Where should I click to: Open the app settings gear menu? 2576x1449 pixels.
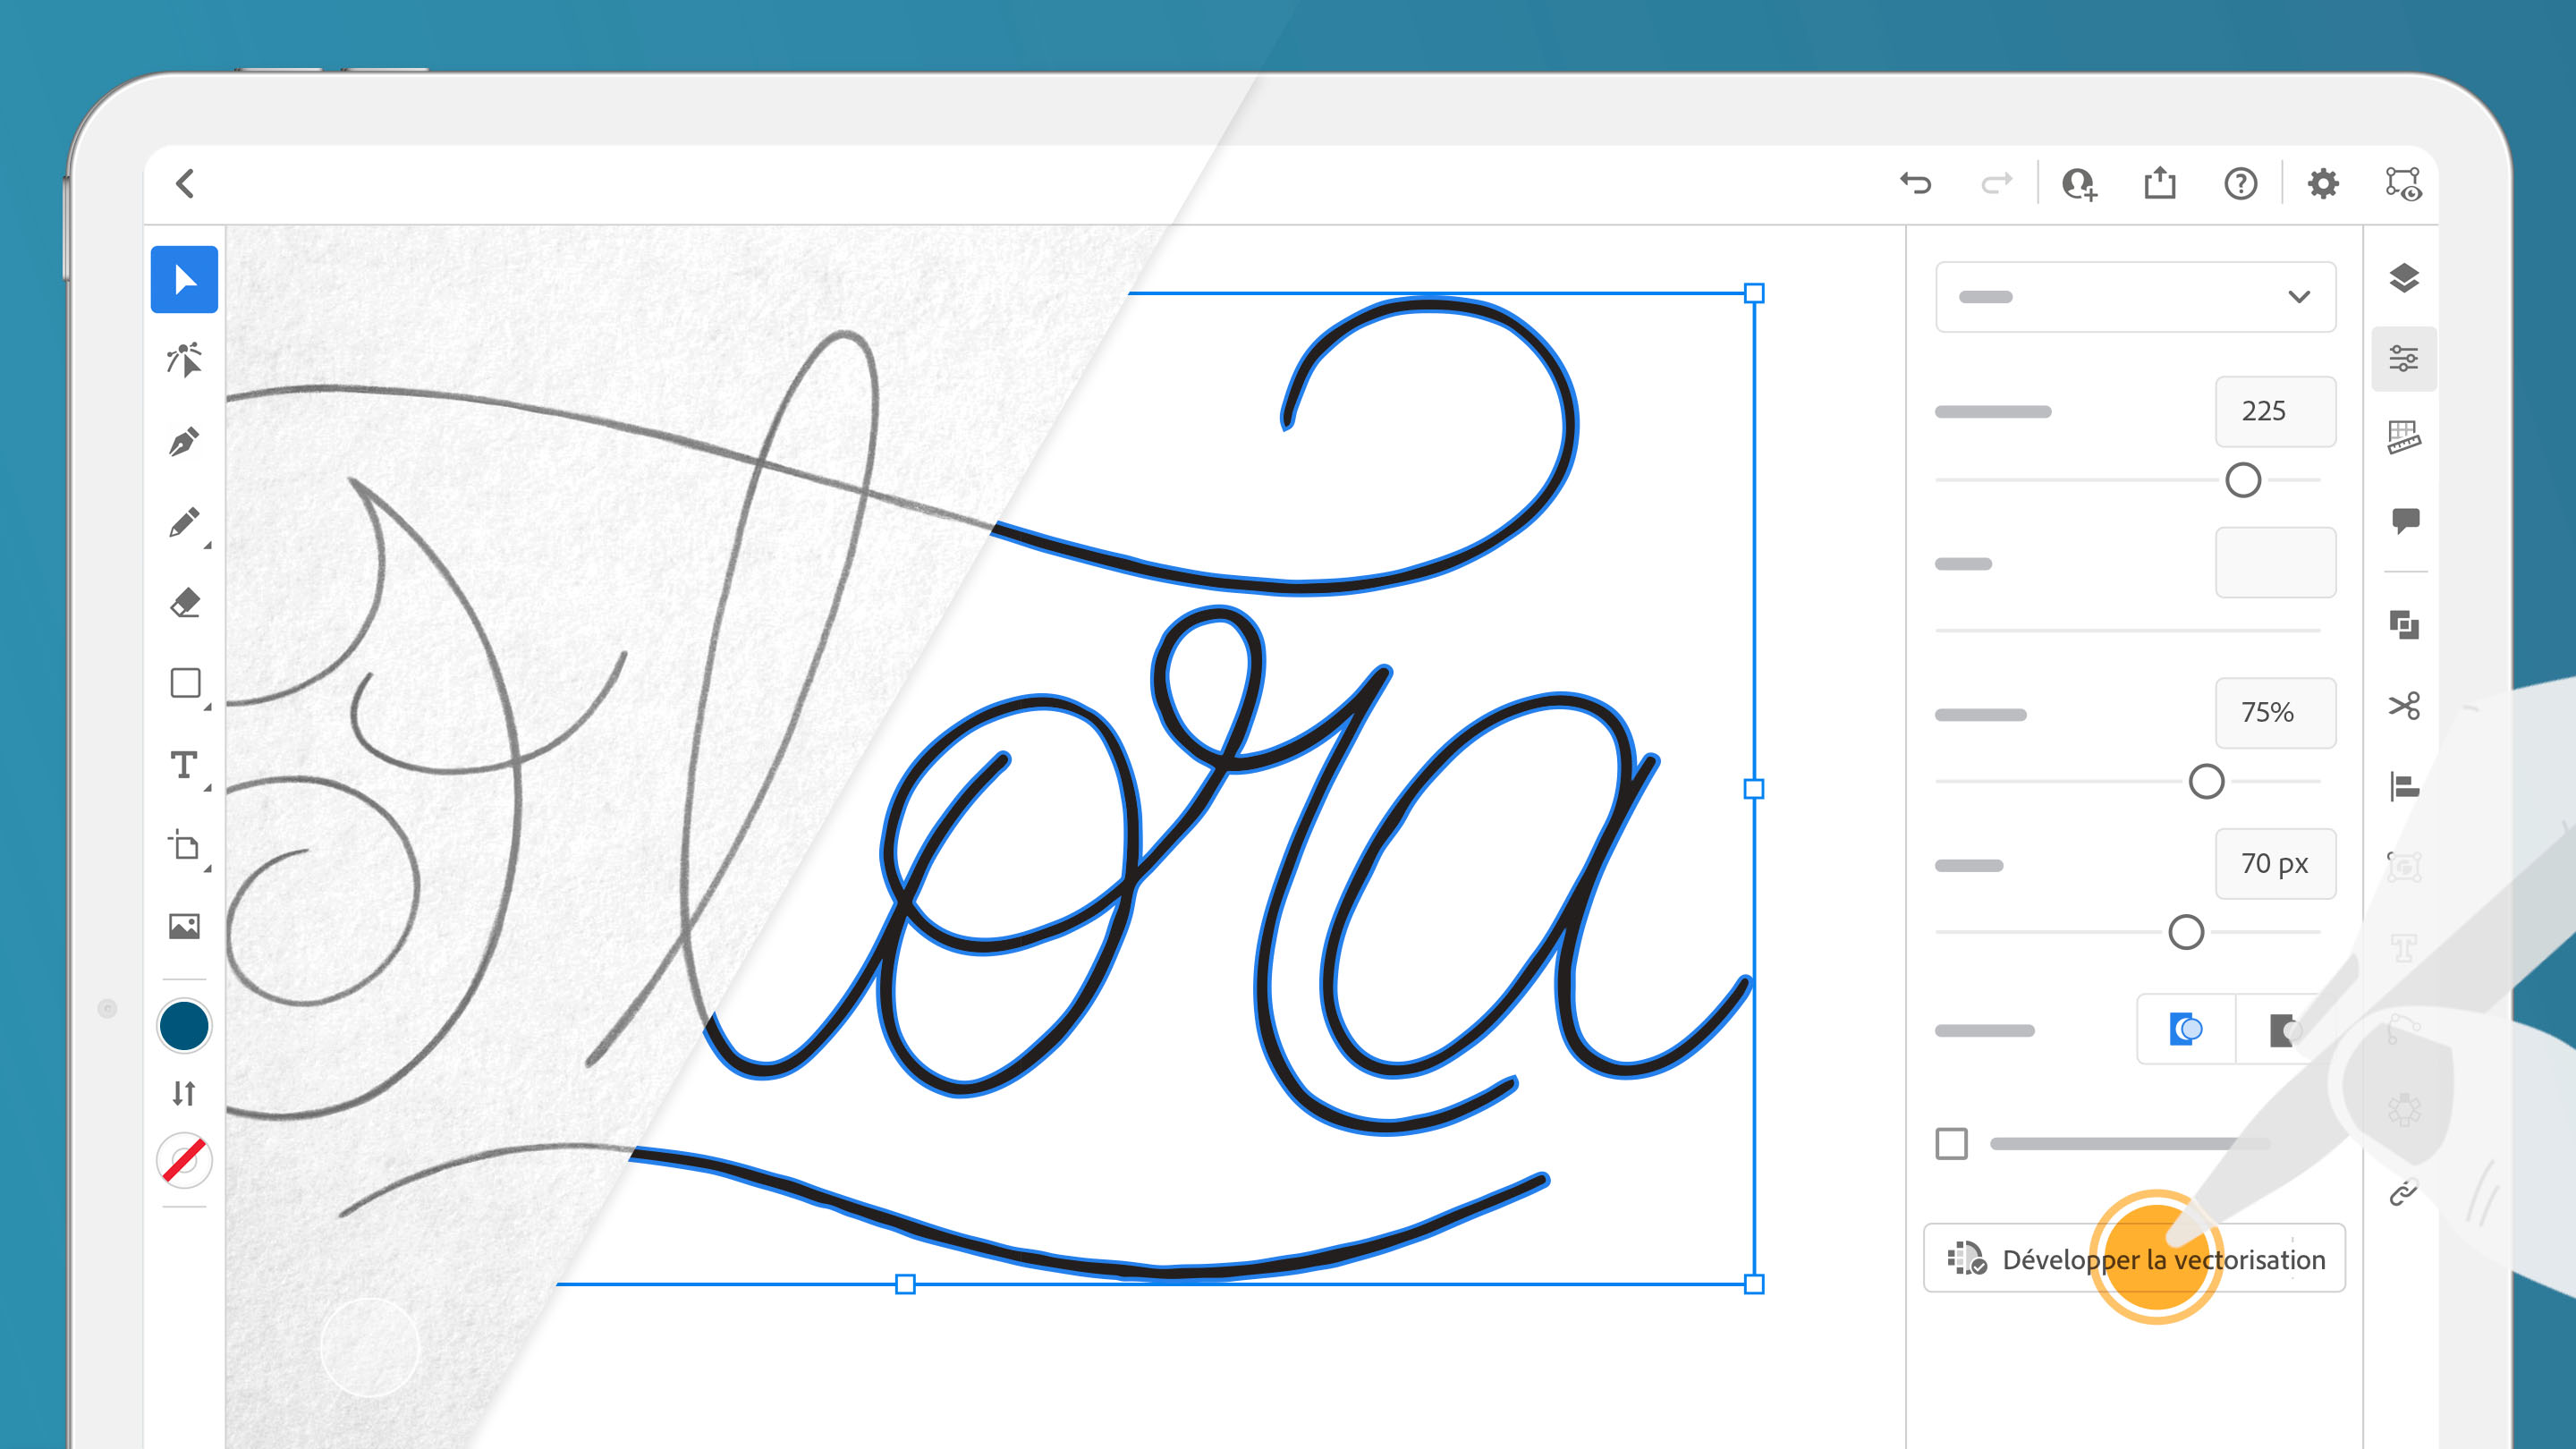[2325, 183]
